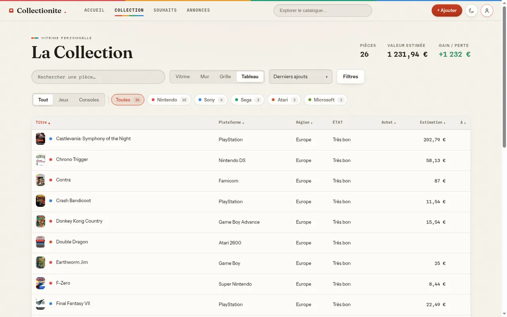Image resolution: width=507 pixels, height=317 pixels.
Task: Select the Tableau view
Action: pyautogui.click(x=250, y=77)
